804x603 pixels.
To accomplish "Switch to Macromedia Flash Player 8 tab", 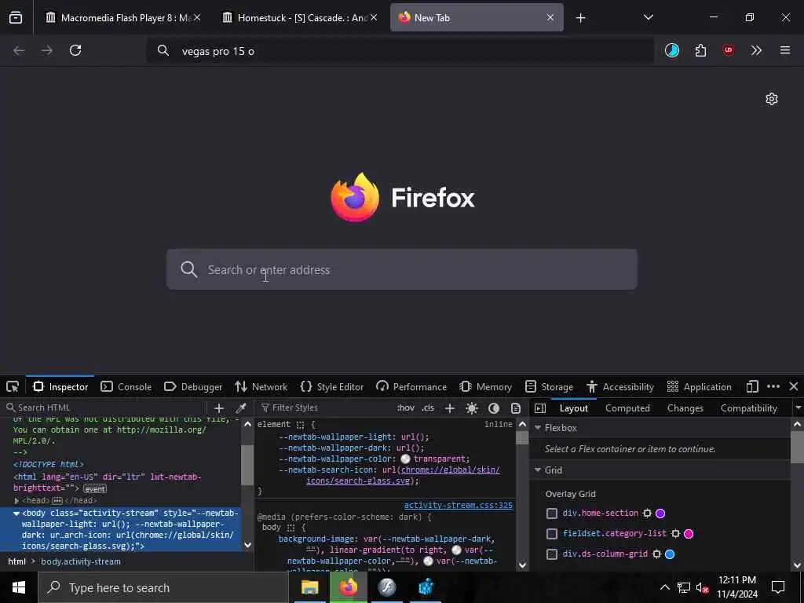I will 122,18.
